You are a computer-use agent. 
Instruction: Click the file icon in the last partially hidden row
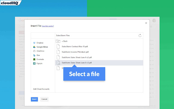click(58, 68)
